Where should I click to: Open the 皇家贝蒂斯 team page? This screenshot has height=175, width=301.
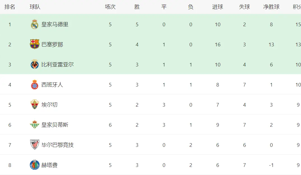[x=55, y=125]
